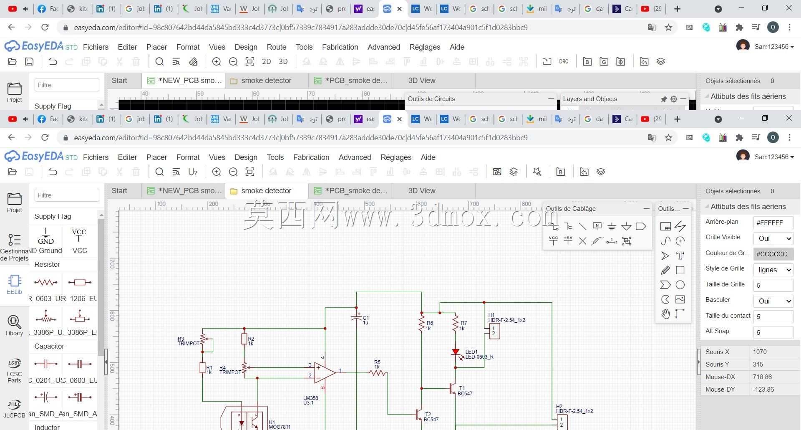
Task: Select the Rectangle drawing tool
Action: coord(680,270)
